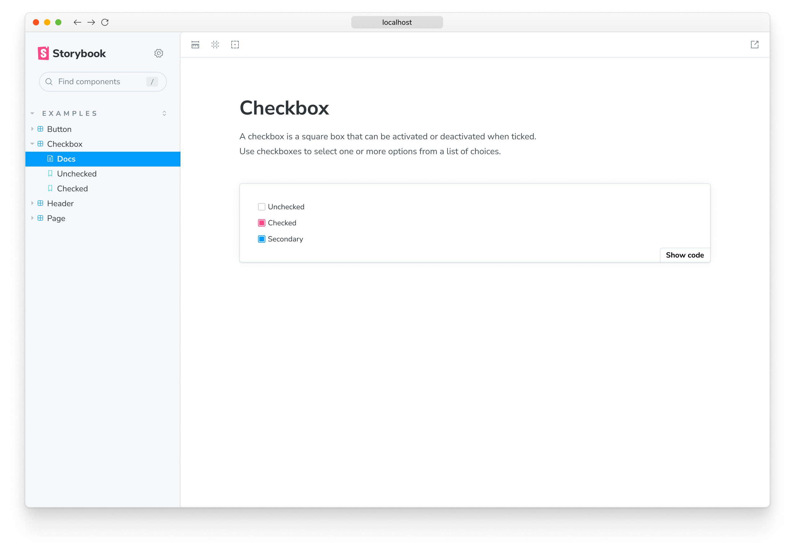Select the Unchecked story item
This screenshot has height=551, width=795.
[77, 174]
